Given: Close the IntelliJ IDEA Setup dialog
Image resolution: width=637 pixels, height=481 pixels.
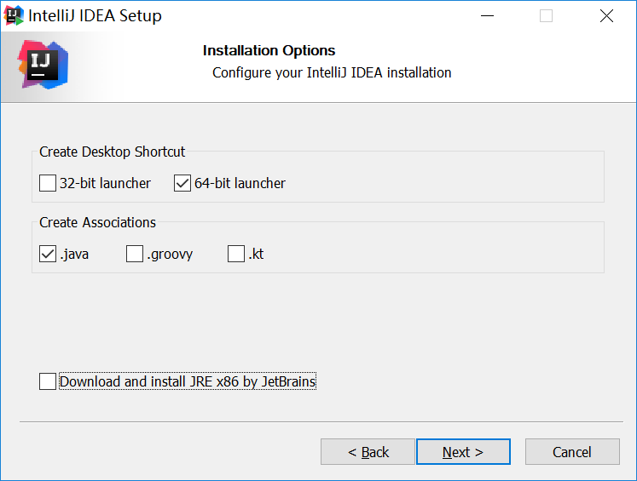Looking at the screenshot, I should point(606,16).
